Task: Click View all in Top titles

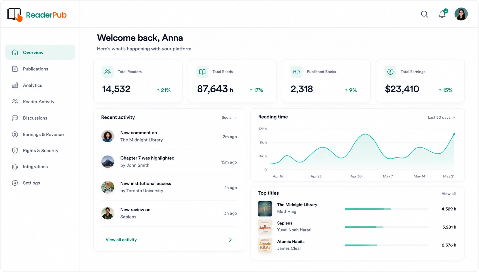Action: tap(448, 194)
